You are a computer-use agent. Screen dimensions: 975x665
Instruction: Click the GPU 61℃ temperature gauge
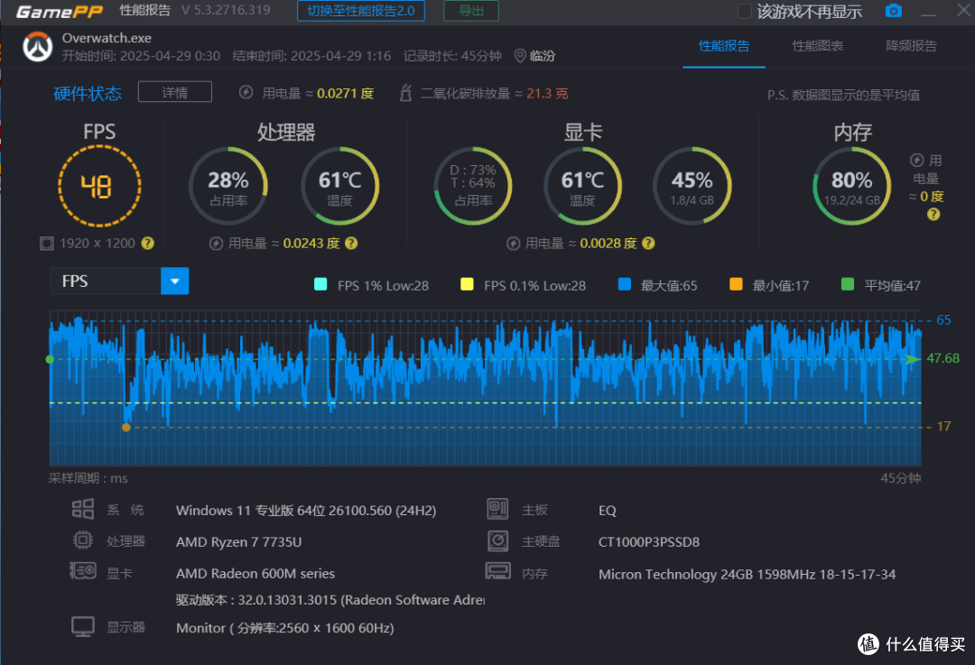tap(582, 186)
